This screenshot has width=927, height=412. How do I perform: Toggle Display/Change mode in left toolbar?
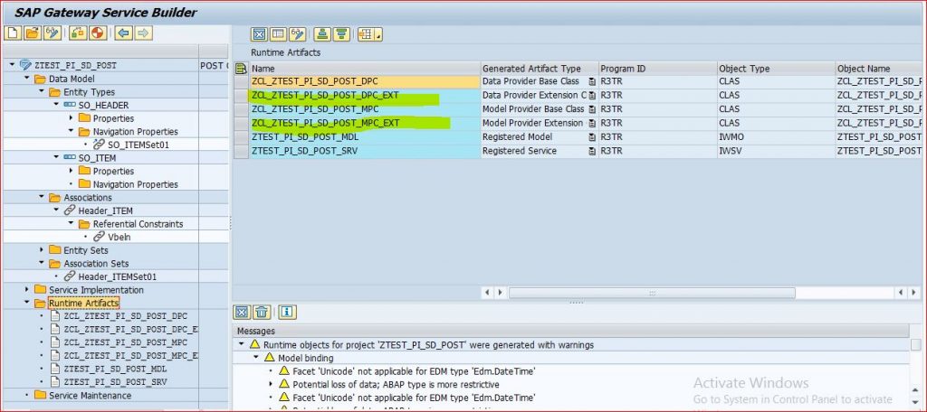53,33
